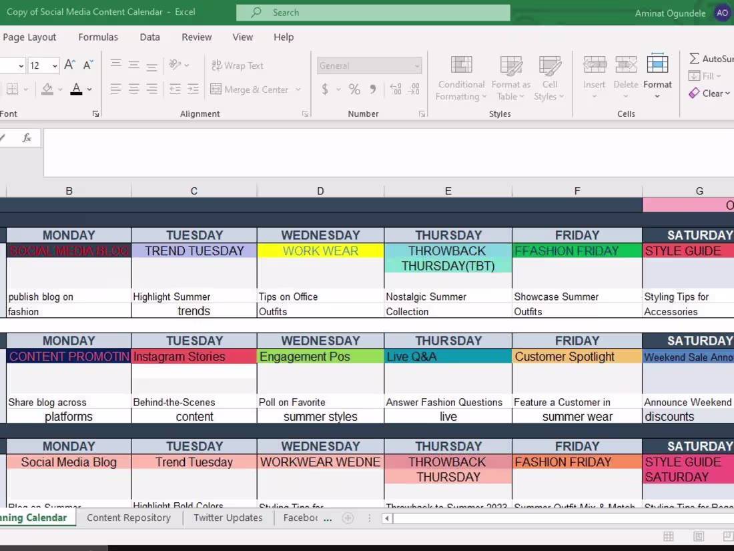Click the Increase Decimal icon
734x551 pixels.
(x=394, y=87)
